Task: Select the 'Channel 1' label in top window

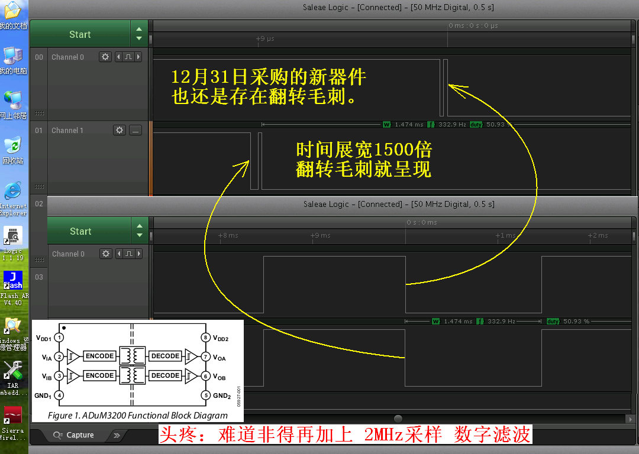Action: point(67,130)
